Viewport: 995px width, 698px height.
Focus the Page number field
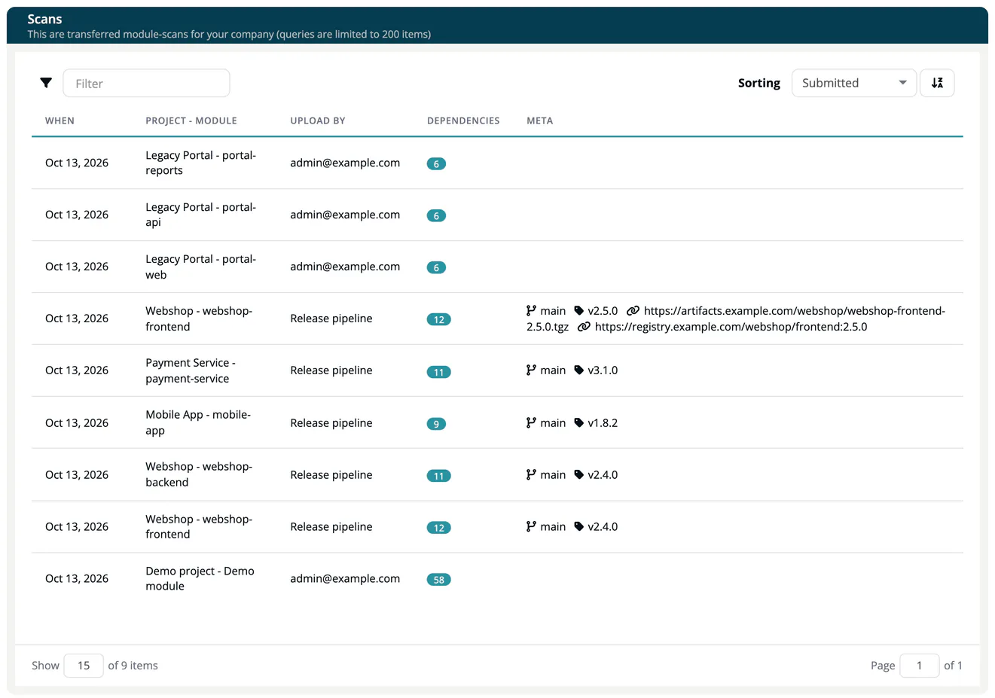pos(919,666)
